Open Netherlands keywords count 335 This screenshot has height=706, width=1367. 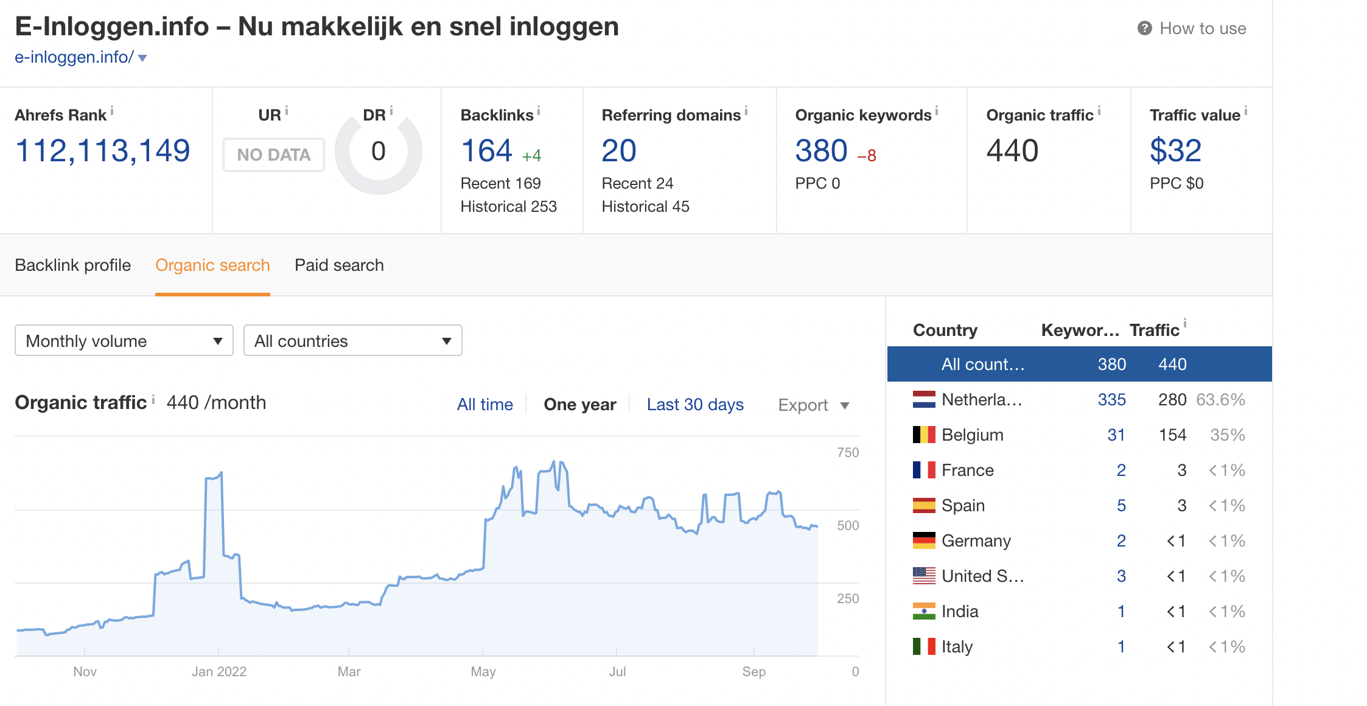[x=1112, y=400]
